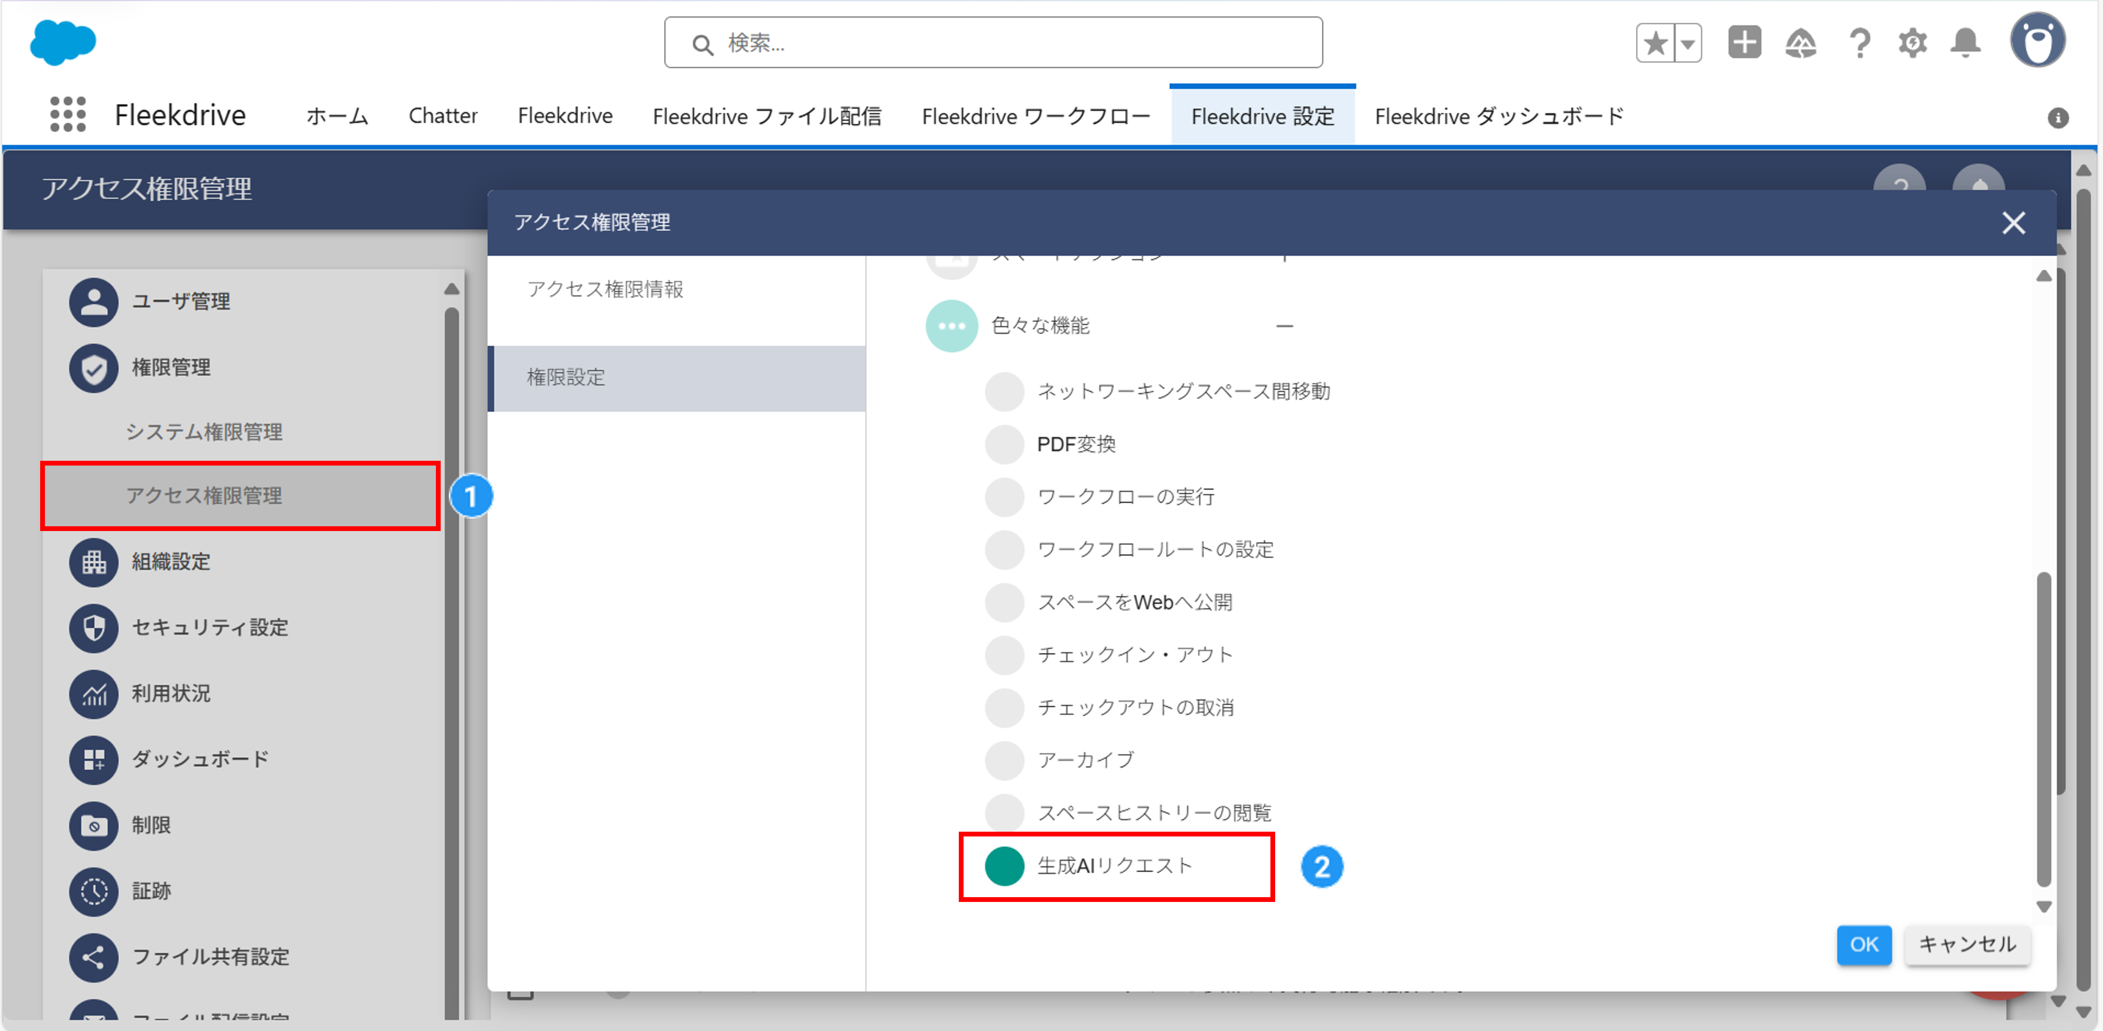Toggle アーカイブ permission

pos(1004,760)
